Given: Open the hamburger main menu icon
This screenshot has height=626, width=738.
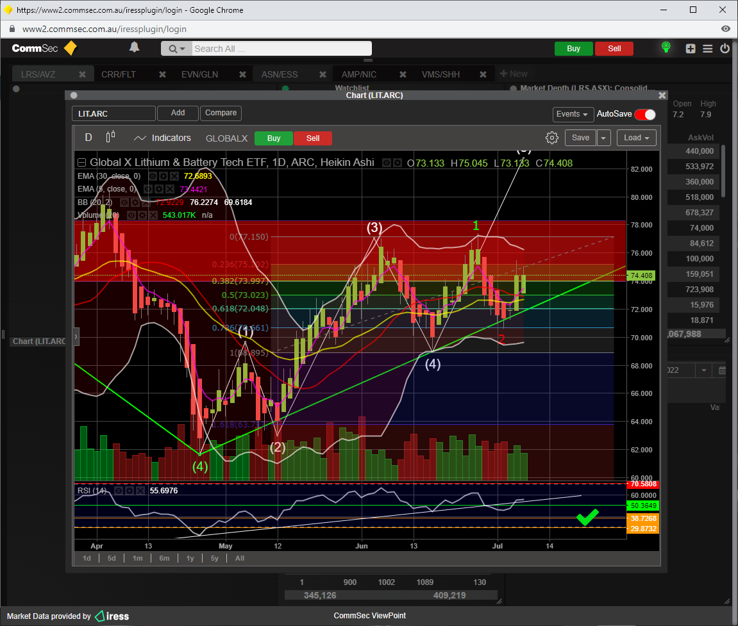Looking at the screenshot, I should click(707, 49).
